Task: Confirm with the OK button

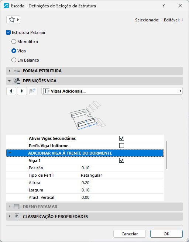Action: (166, 234)
